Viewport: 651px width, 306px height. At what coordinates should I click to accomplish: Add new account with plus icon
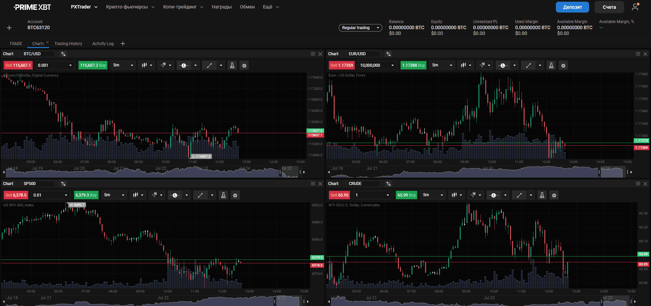coord(9,28)
